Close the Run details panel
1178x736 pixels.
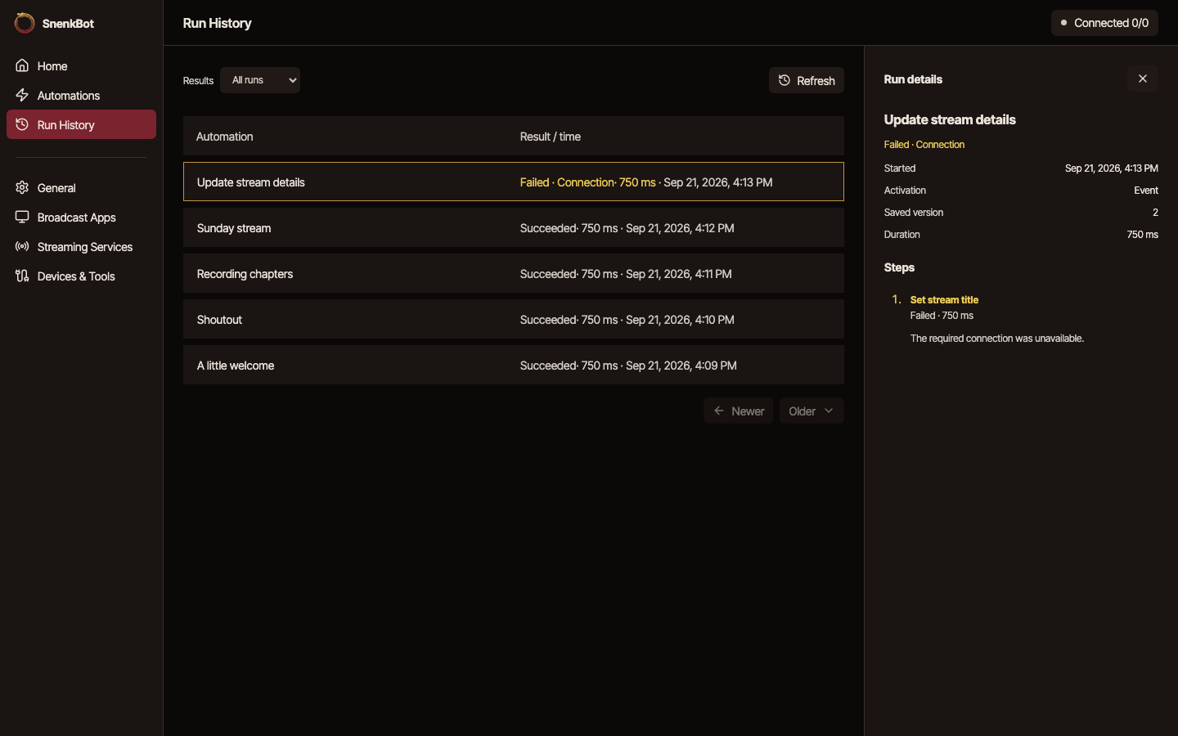tap(1143, 79)
